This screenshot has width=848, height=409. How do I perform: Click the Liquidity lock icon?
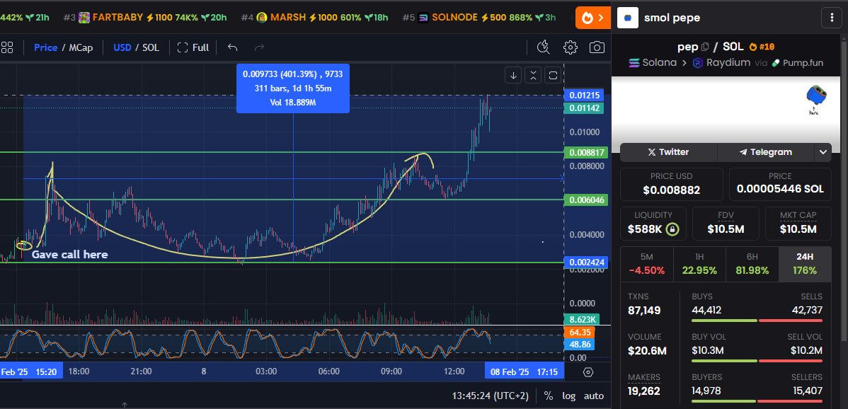pos(672,230)
